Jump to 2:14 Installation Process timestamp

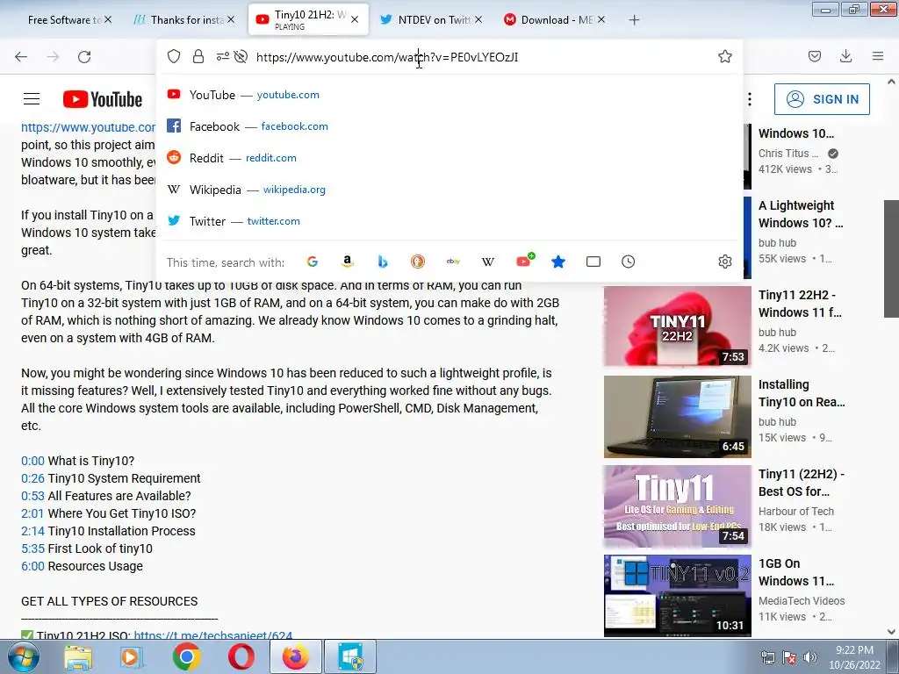click(x=32, y=531)
